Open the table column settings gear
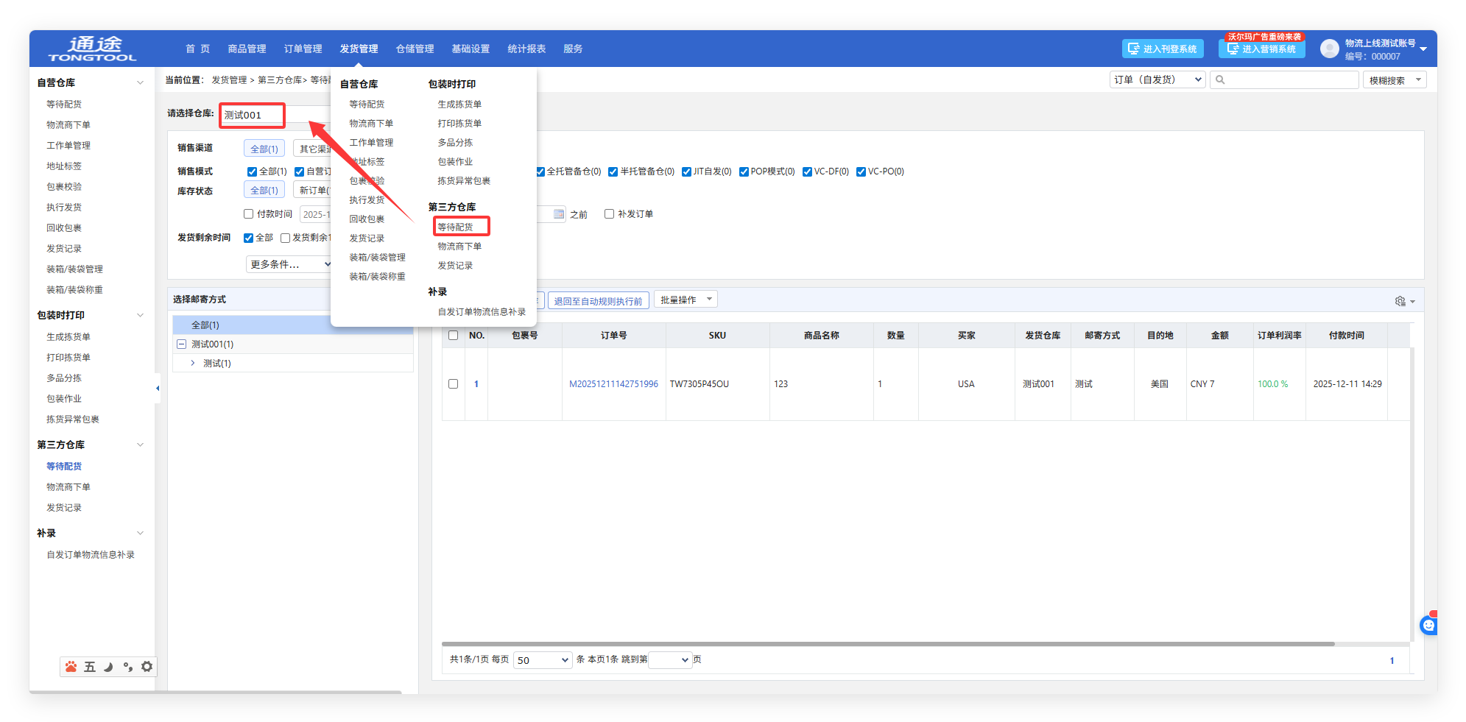Screen dimensions: 1466x722 click(x=1400, y=301)
